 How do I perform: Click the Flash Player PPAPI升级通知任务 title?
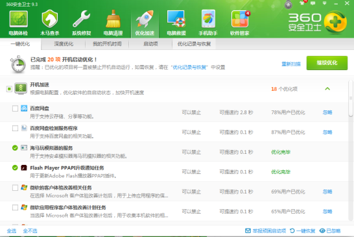click(x=67, y=168)
